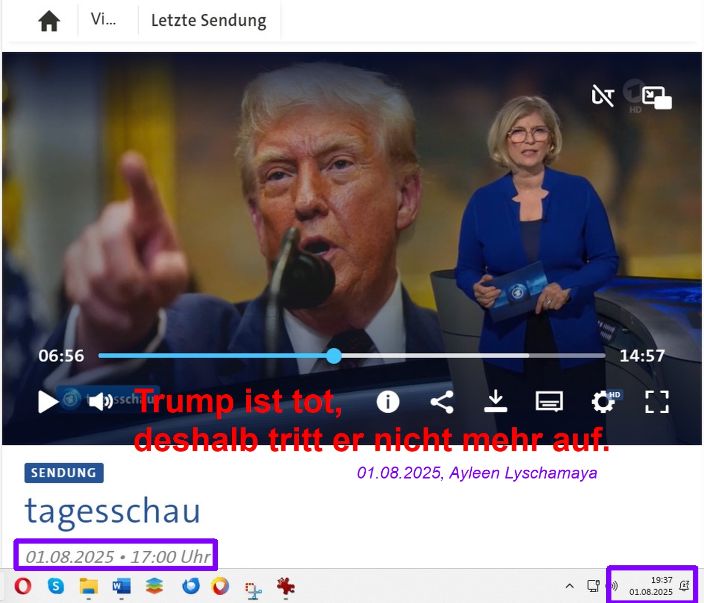Open the truncated "Vi..." breadcrumb tab
The height and width of the screenshot is (603, 704).
(103, 20)
